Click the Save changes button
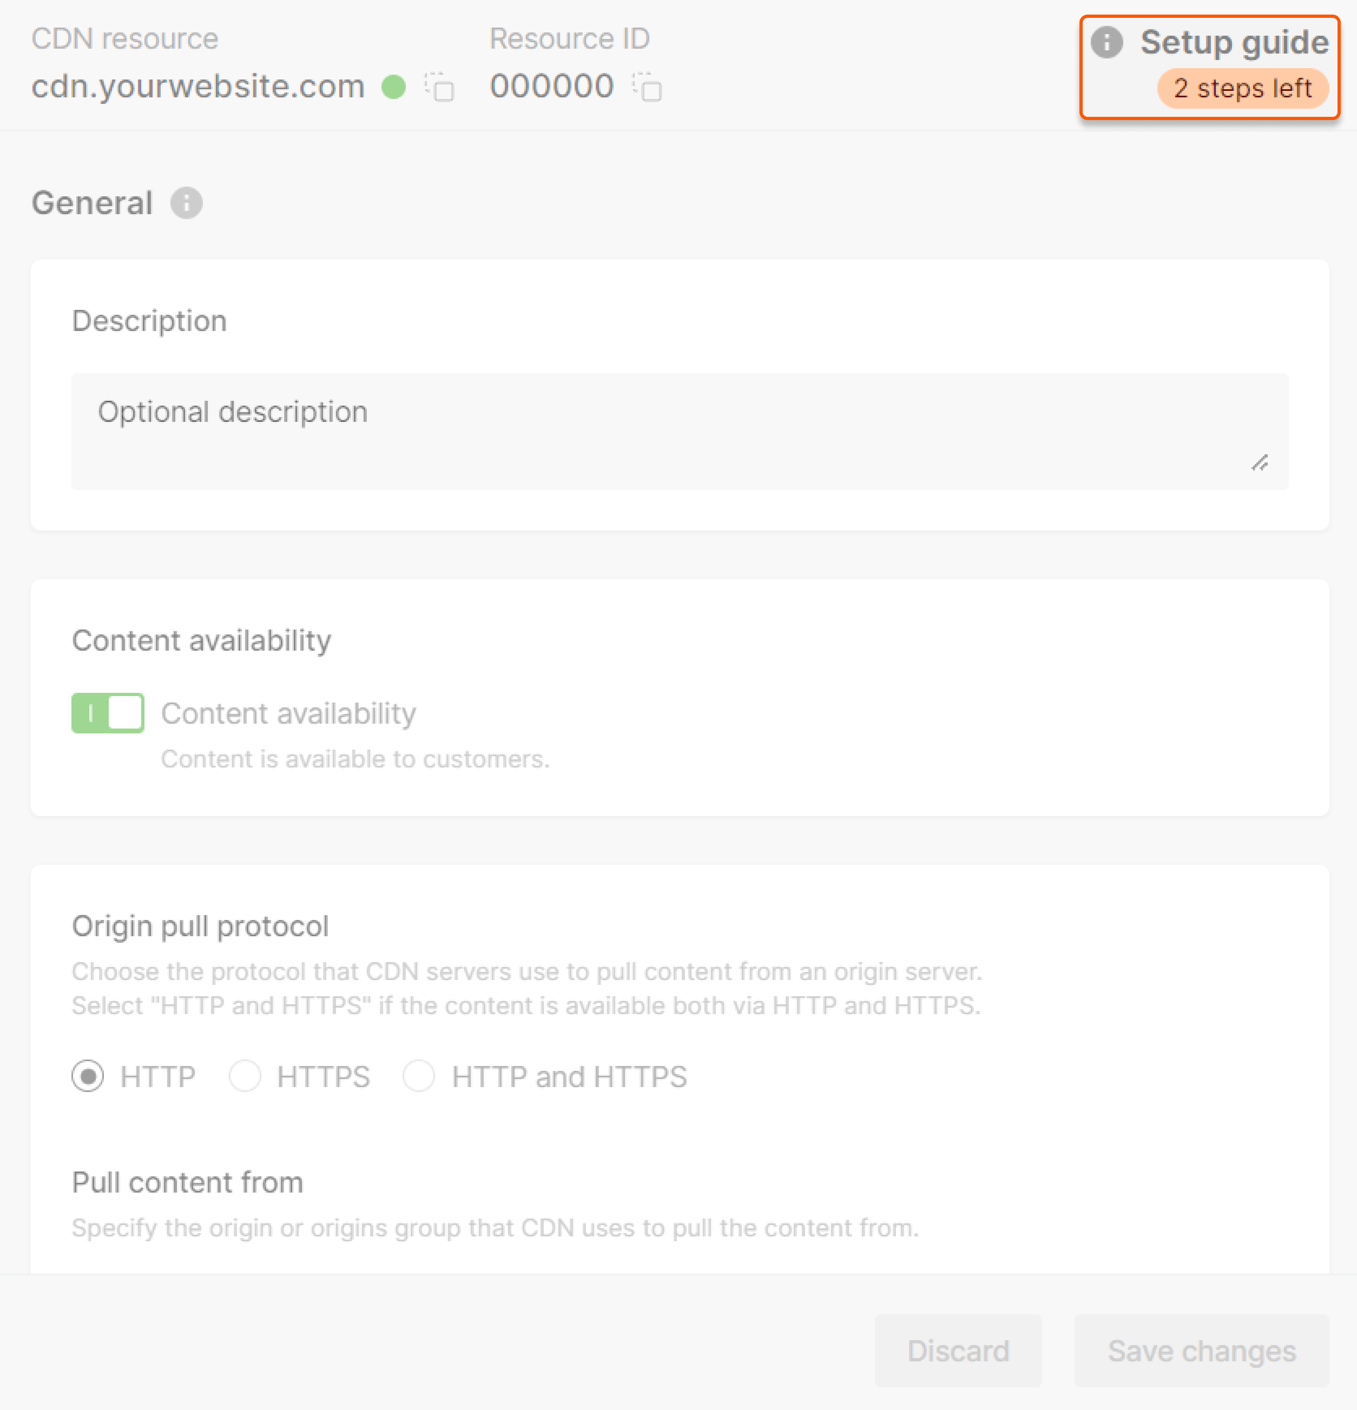Image resolution: width=1357 pixels, height=1410 pixels. pyautogui.click(x=1202, y=1351)
